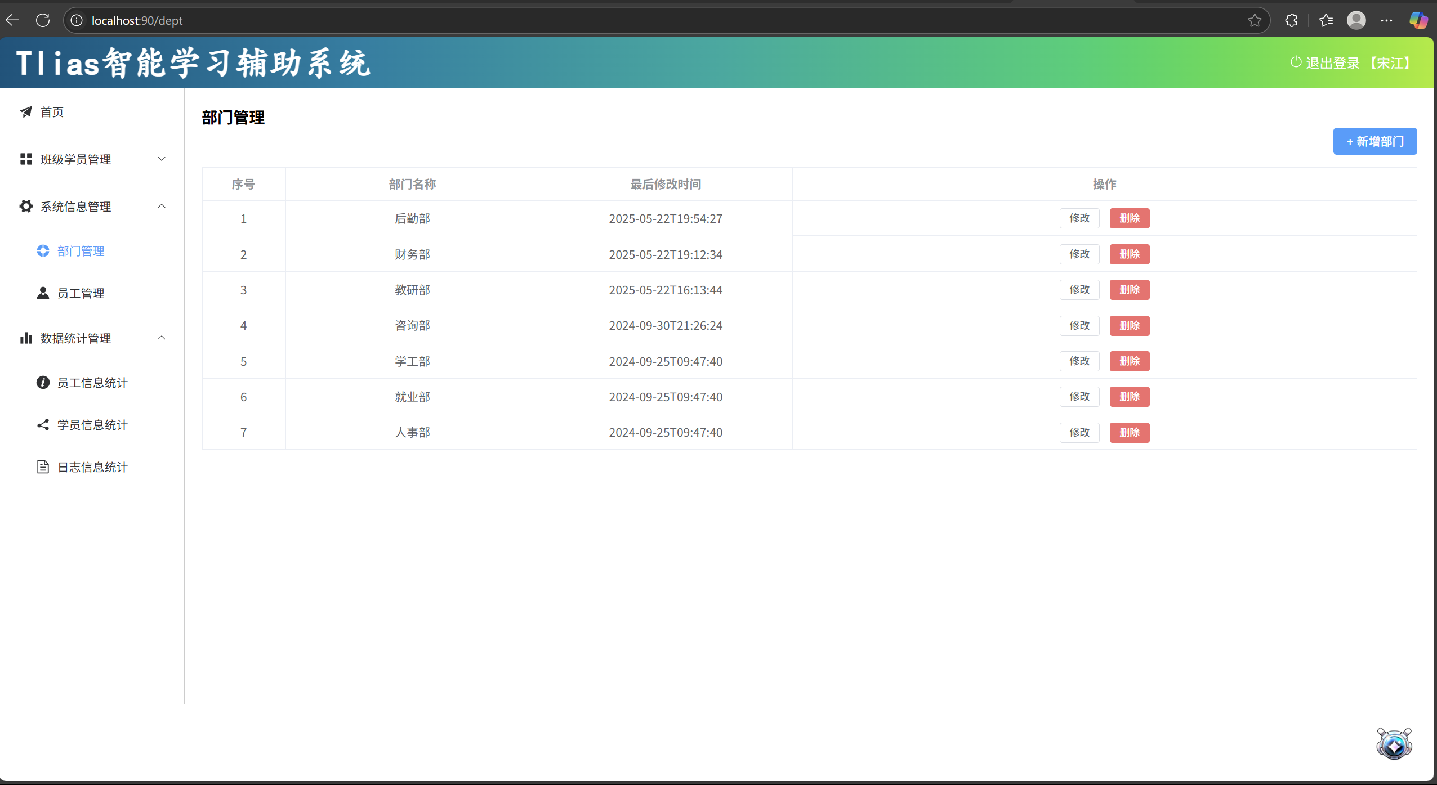The image size is (1437, 785).
Task: Click the browser refresh icon
Action: click(43, 20)
